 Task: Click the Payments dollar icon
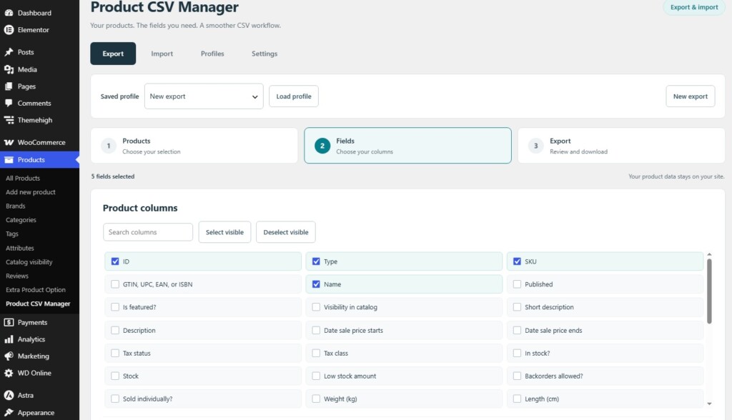9,322
